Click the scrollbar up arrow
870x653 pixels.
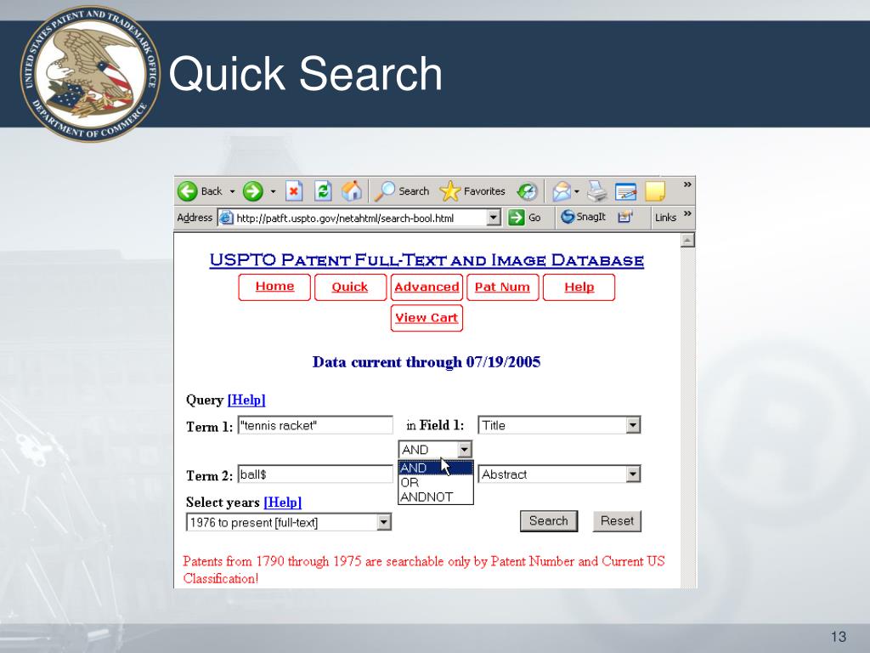pos(687,241)
